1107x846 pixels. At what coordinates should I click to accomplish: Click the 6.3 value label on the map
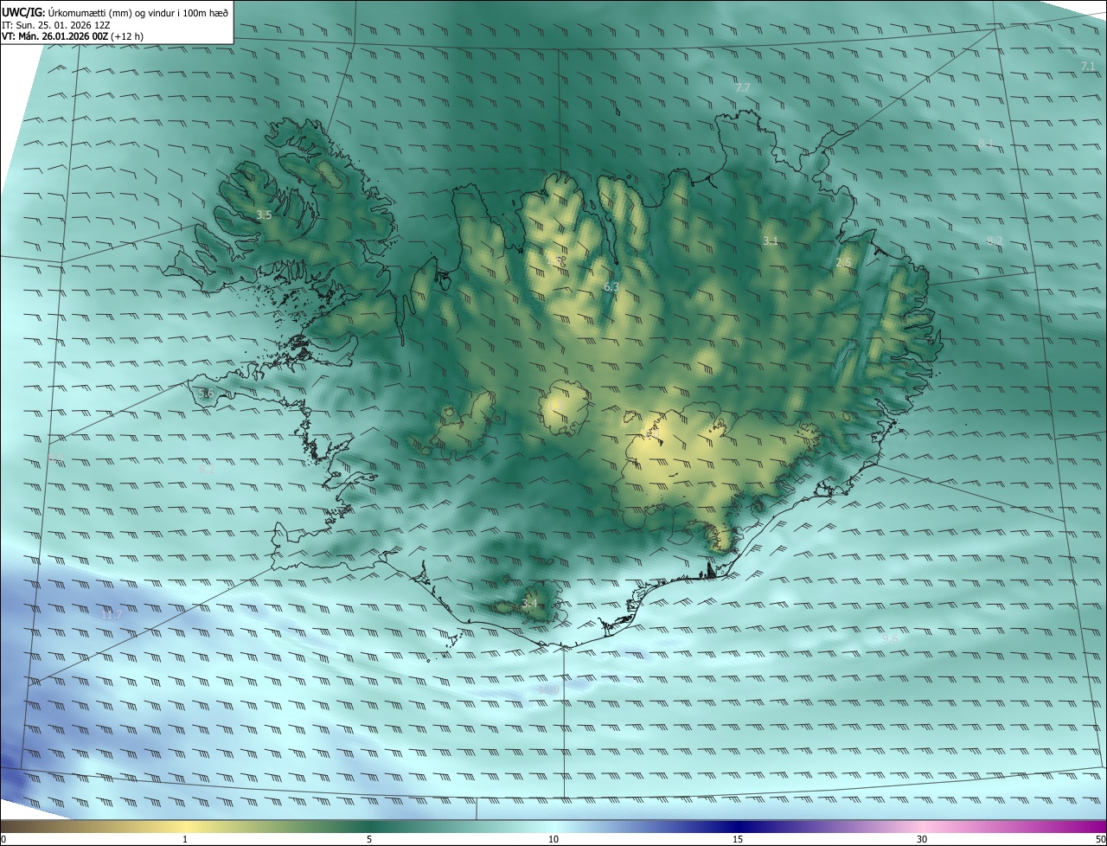[x=611, y=286]
